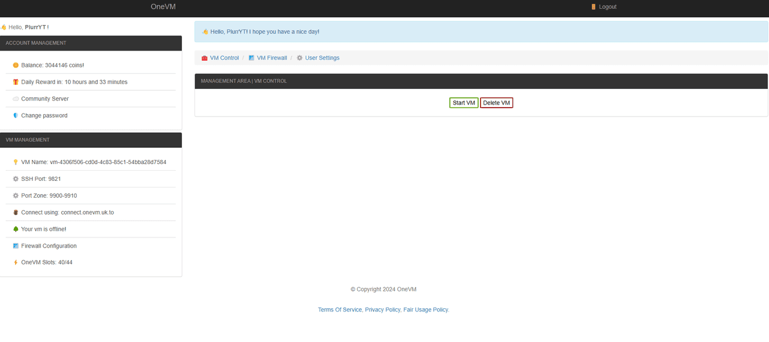Click the Daily Reward countdown text

[74, 82]
